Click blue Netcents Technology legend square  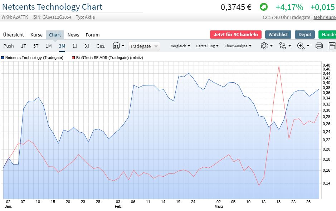pos(3,58)
